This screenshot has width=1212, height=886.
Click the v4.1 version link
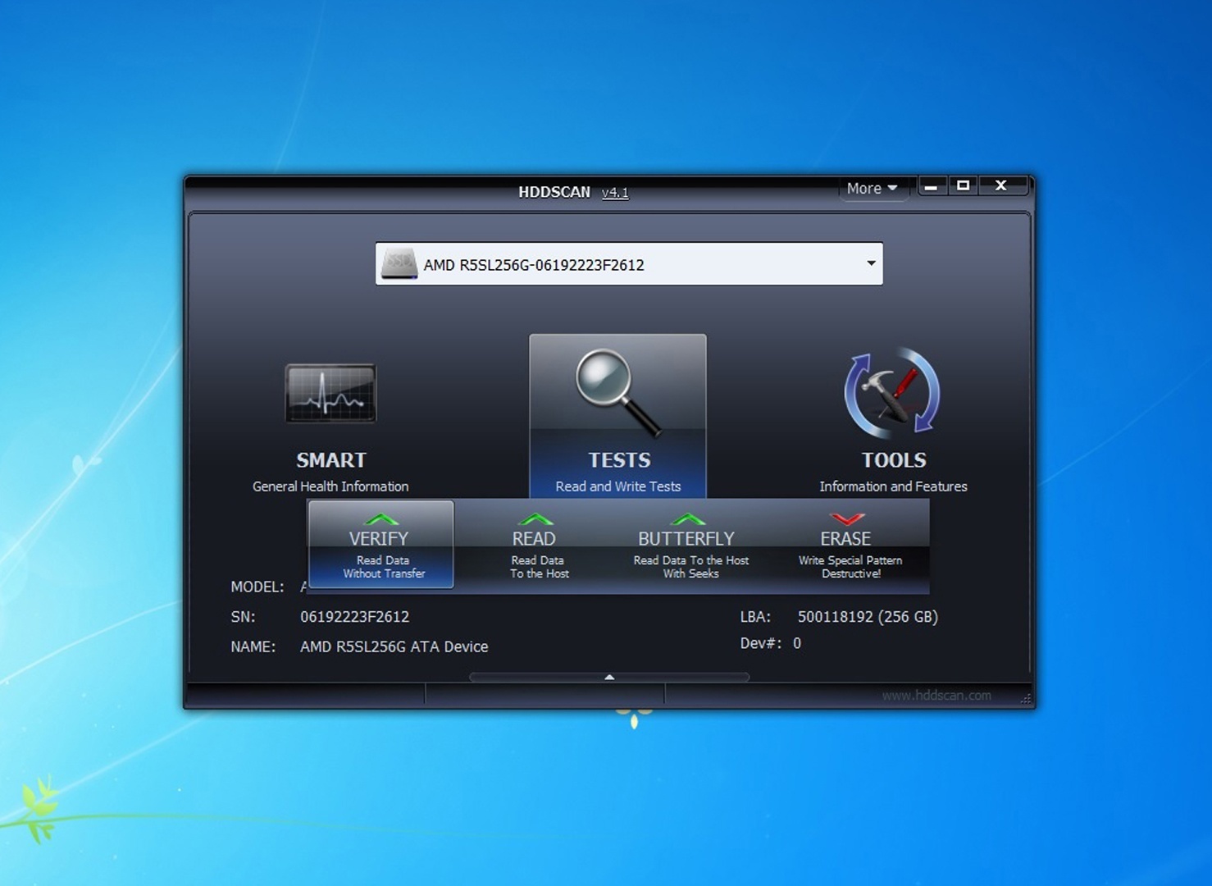[x=615, y=193]
